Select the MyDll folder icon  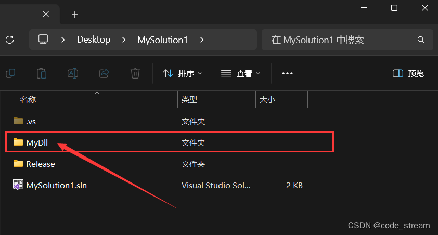tap(18, 142)
